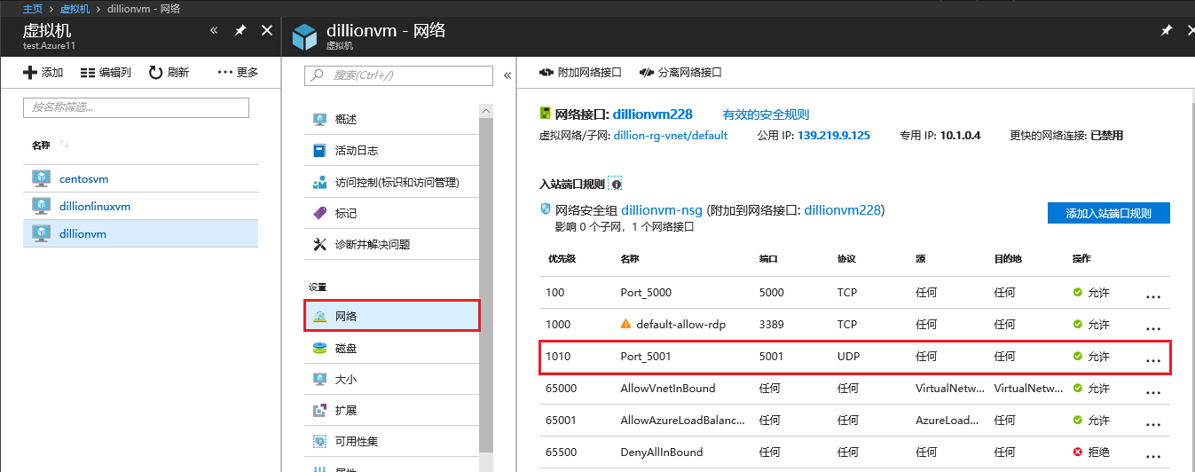Collapse the resource menu with chevron
This screenshot has width=1195, height=472.
pyautogui.click(x=507, y=75)
